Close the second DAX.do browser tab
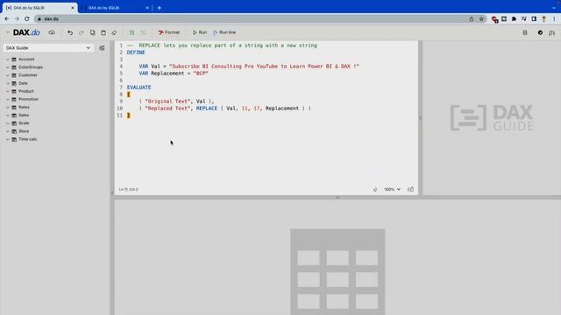Viewport: 561px width, 315px height. (147, 8)
